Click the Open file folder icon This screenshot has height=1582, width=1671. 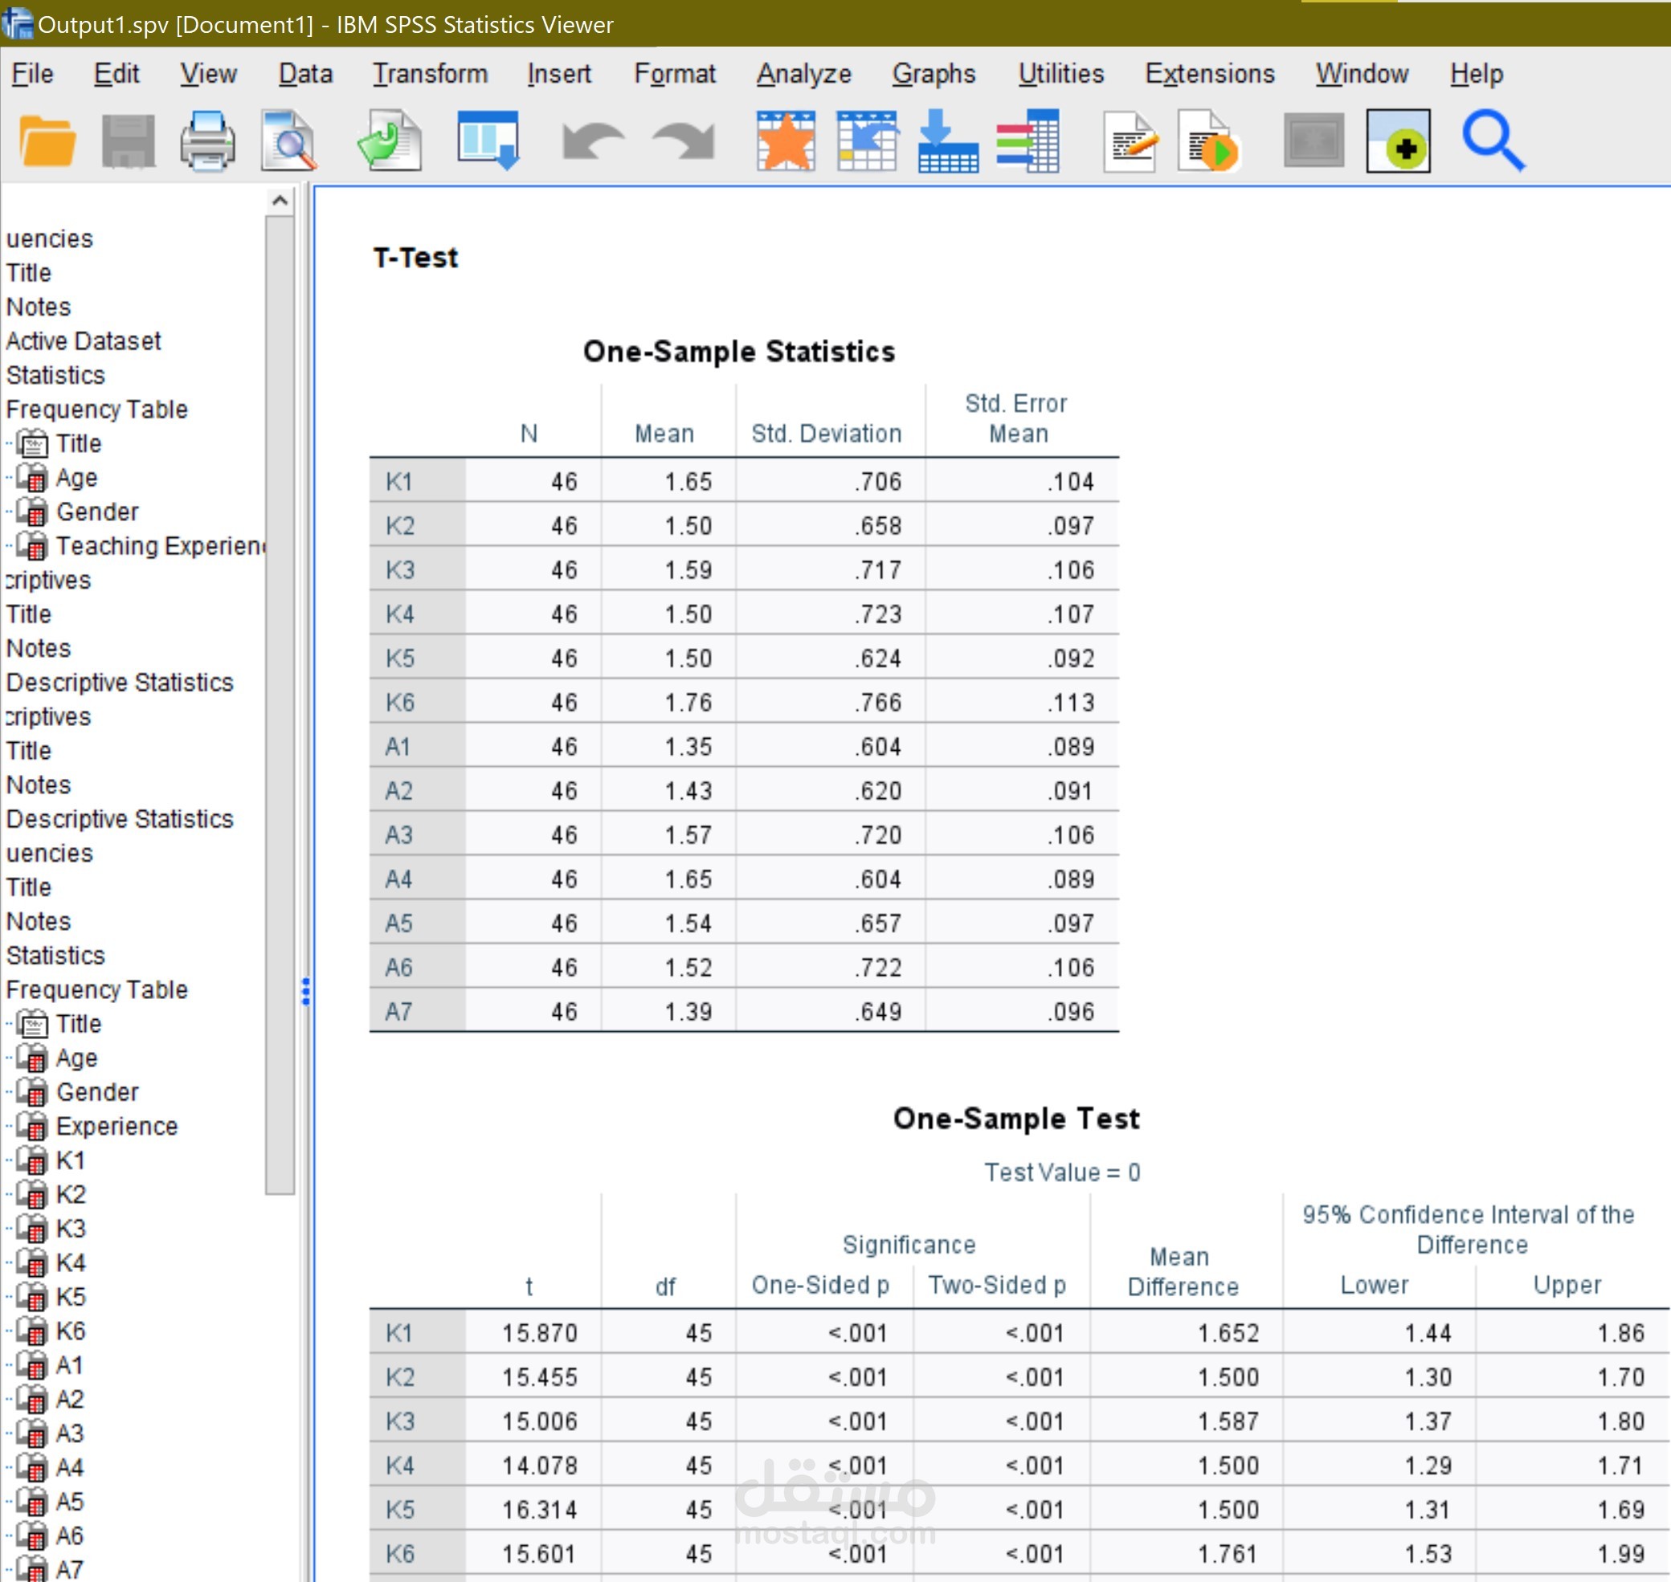(x=47, y=141)
